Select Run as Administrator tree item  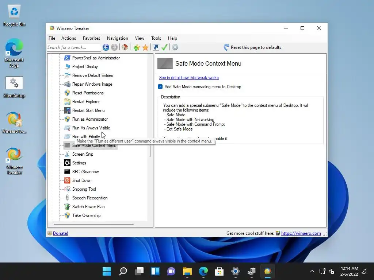90,119
